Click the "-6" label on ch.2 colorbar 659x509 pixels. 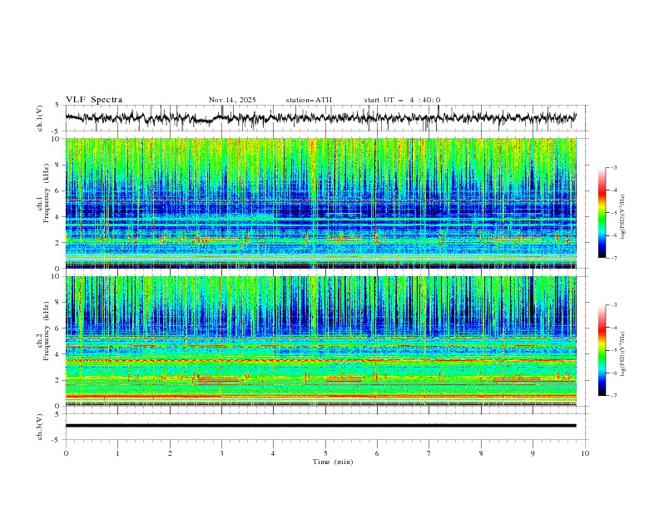614,373
